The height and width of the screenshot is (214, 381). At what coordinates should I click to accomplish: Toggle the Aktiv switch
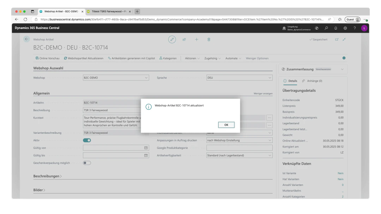coord(87,140)
